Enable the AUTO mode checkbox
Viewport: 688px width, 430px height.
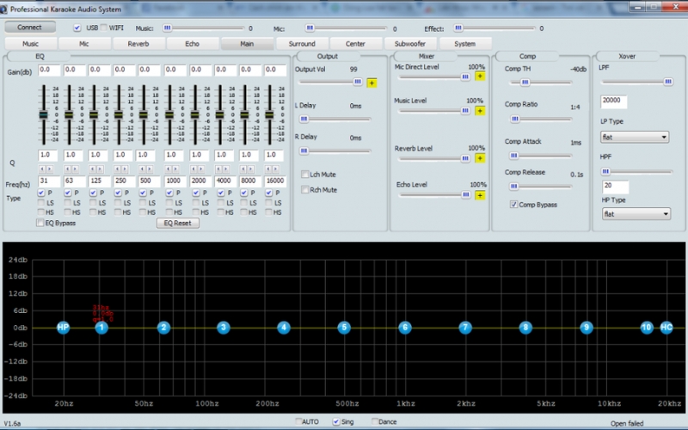pos(298,421)
